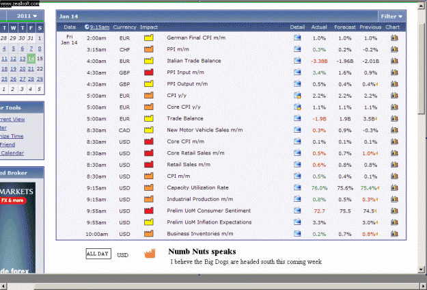Click horizontal scrollbar right arrow
The width and height of the screenshot is (427, 290).
click(424, 286)
